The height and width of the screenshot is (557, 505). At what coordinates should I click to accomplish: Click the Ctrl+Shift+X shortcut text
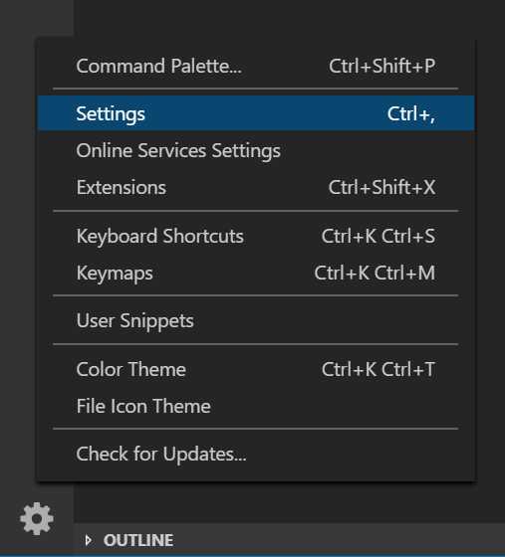point(381,187)
